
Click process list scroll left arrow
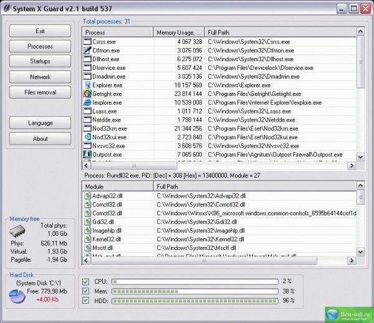[x=86, y=166]
